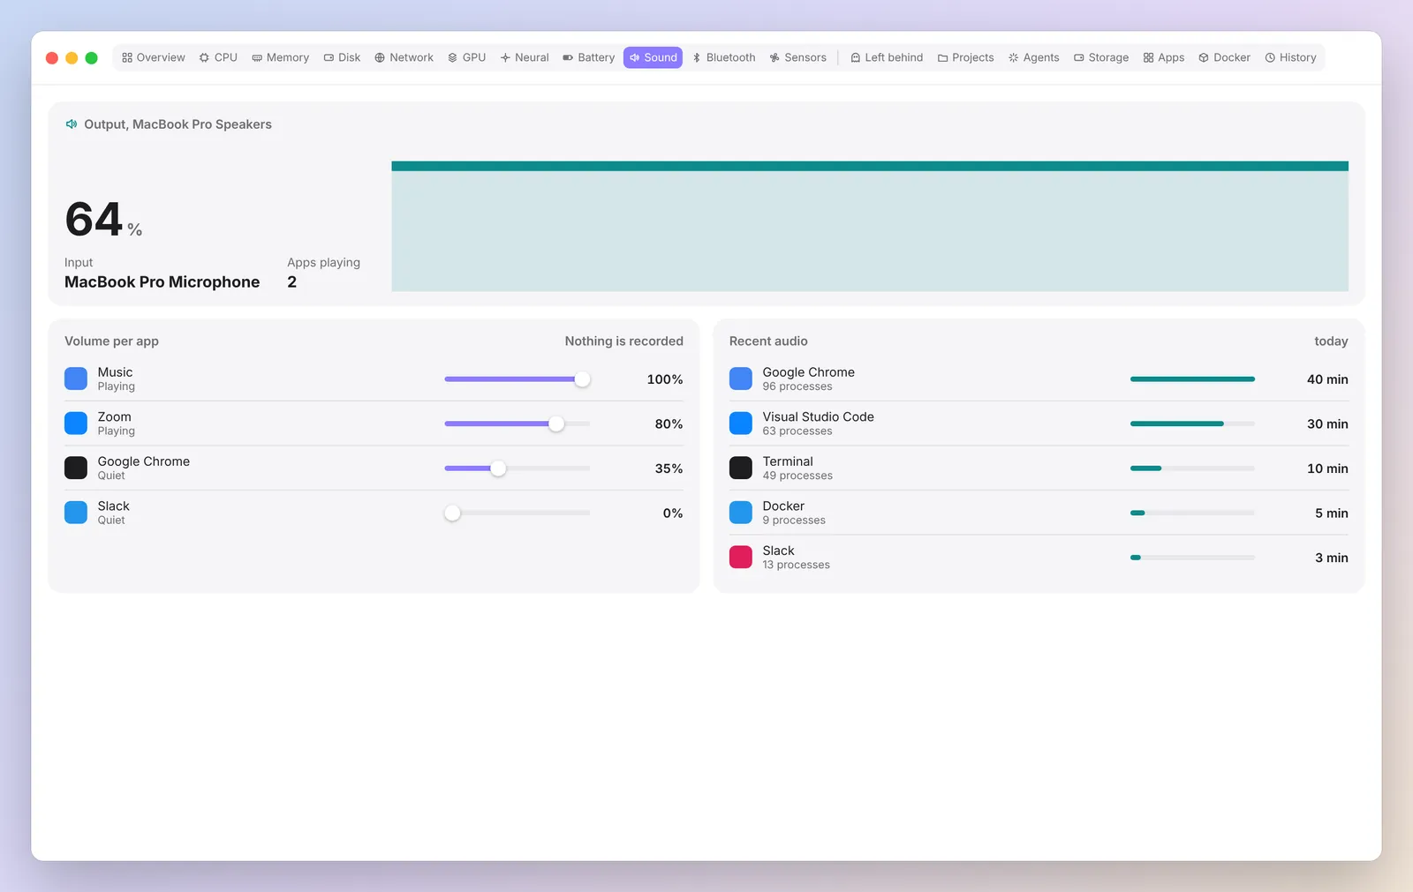
Task: Open the History tab
Action: pyautogui.click(x=1290, y=57)
